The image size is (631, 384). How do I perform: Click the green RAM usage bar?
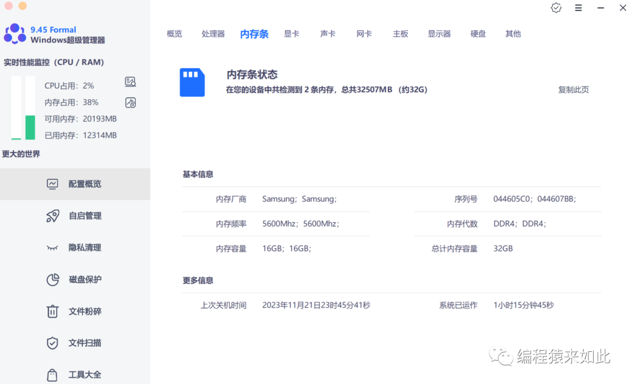pyautogui.click(x=30, y=127)
